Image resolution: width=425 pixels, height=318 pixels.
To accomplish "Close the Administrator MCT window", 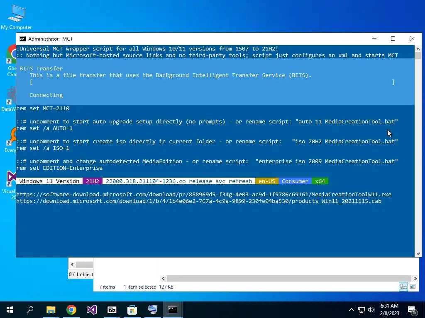I will (x=412, y=39).
